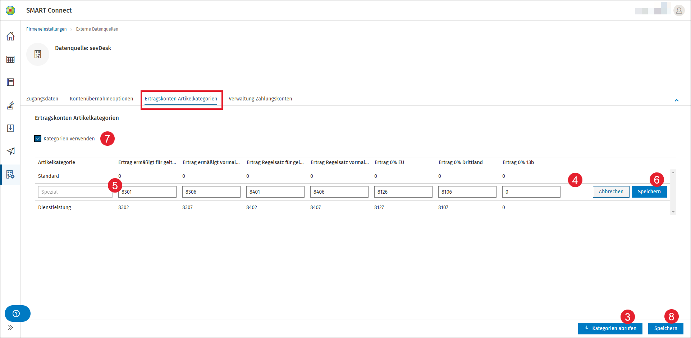691x338 pixels.
Task: Switch to the Zugangsdaten tab
Action: tap(42, 99)
